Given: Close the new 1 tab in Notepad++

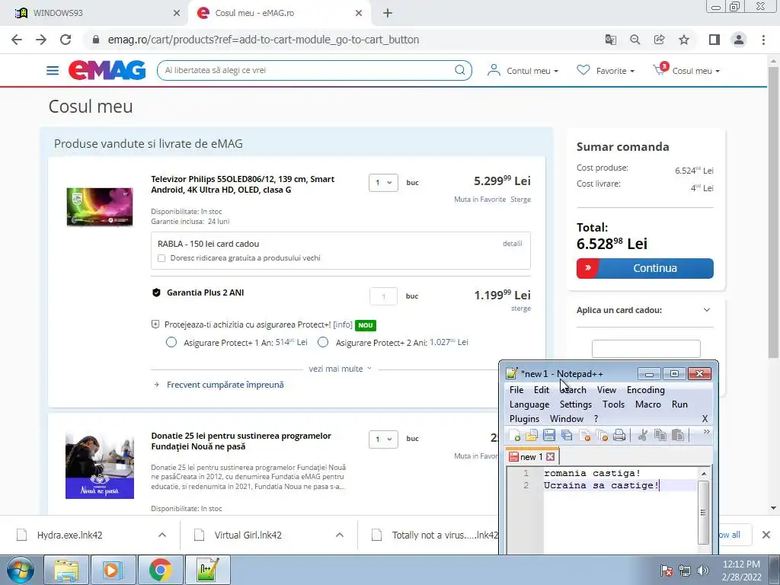Looking at the screenshot, I should [550, 457].
